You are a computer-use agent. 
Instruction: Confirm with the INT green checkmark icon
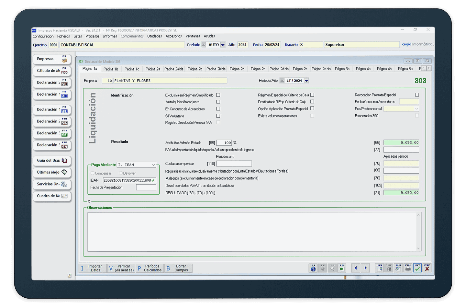[x=417, y=268]
